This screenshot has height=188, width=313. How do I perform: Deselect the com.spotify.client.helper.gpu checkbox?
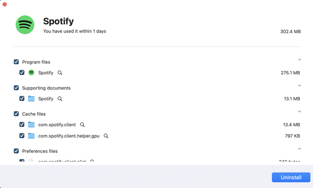22,136
